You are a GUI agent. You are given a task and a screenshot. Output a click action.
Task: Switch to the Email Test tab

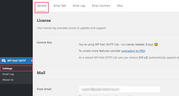pyautogui.click(x=60, y=6)
